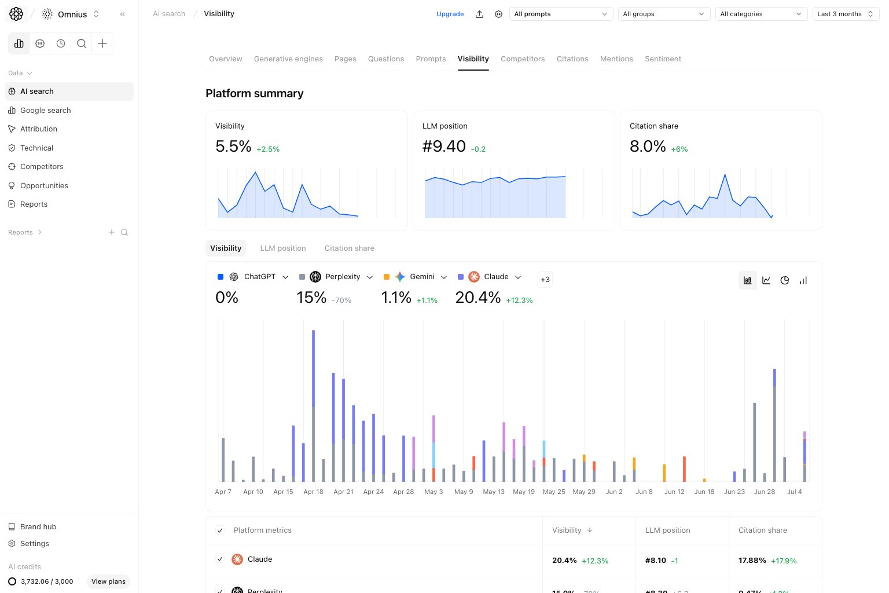Screen dimensions: 889x593
Task: Sort by the Visibility column header
Action: click(x=572, y=530)
